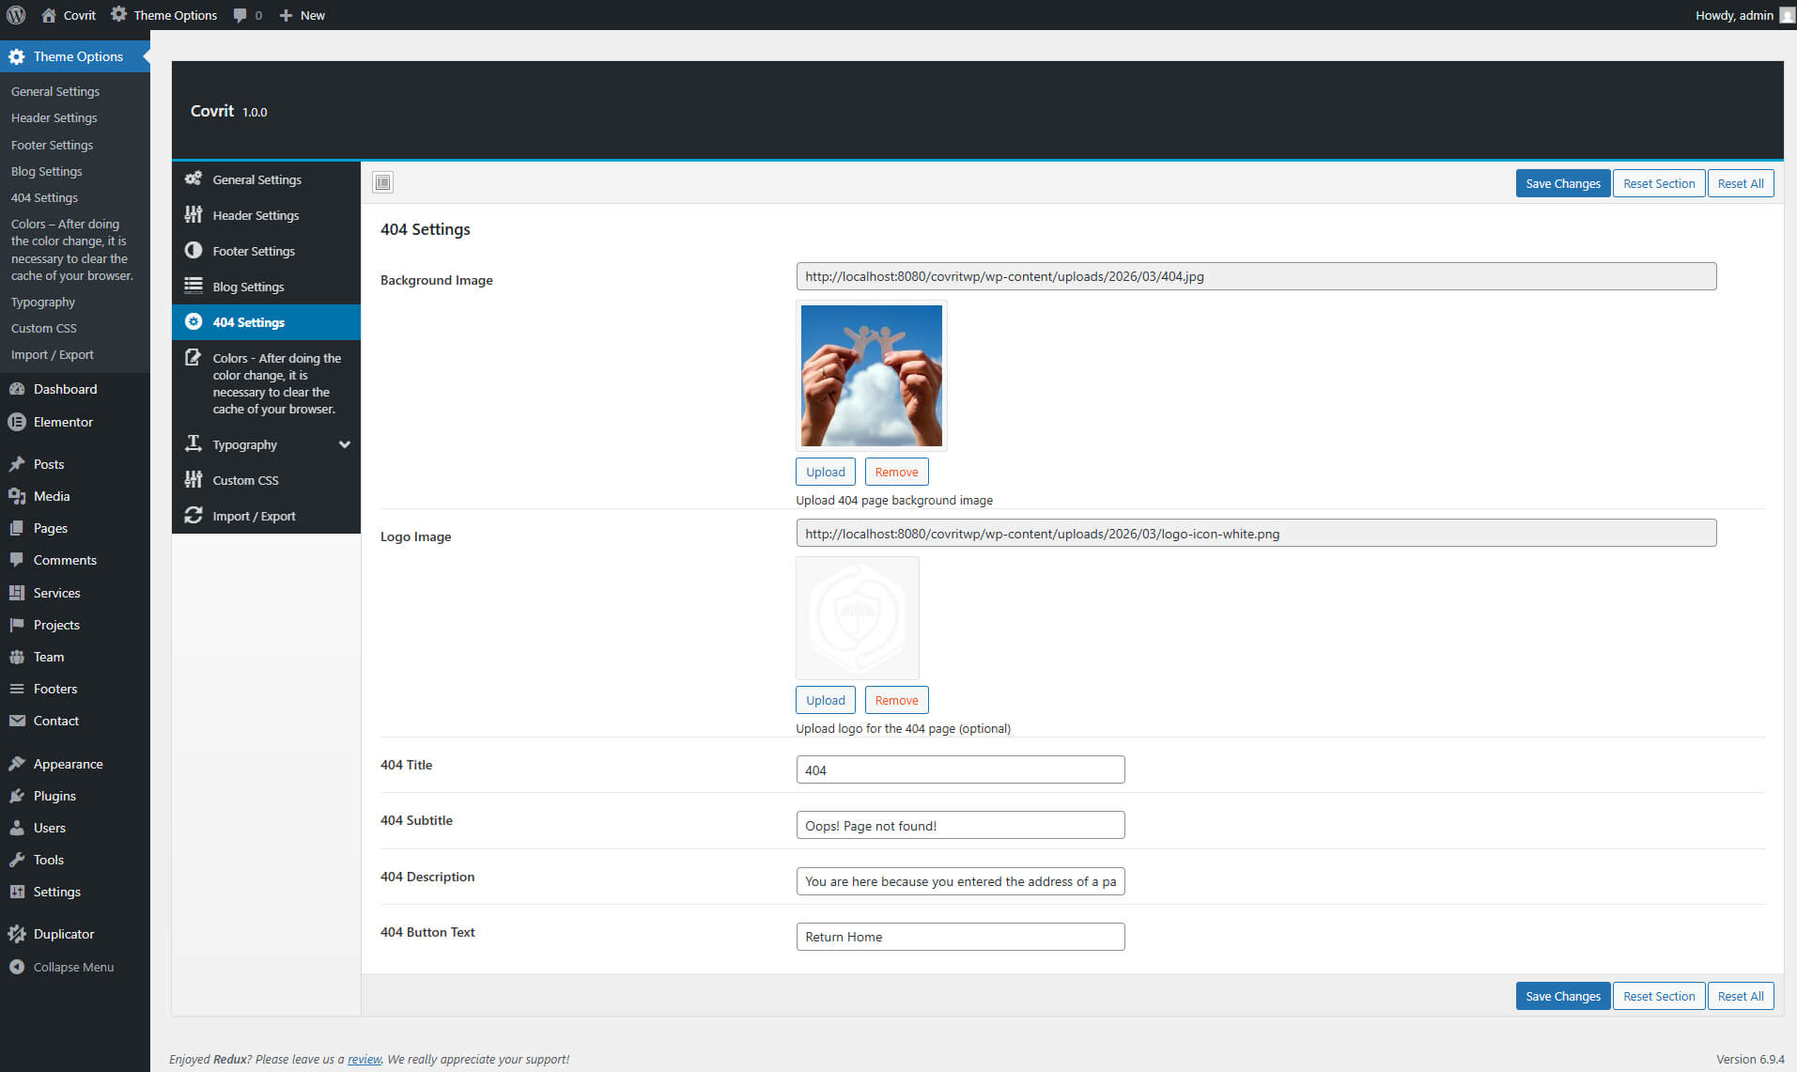The width and height of the screenshot is (1797, 1072).
Task: Click the WordPress logo icon
Action: (16, 15)
